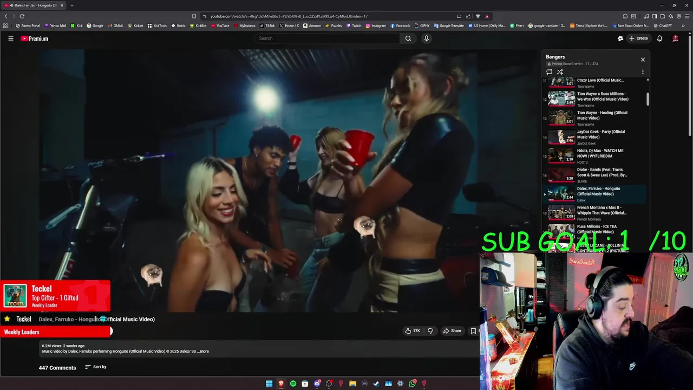Open Spotify from the taskbar
Screen dimensions: 693x390
[x=293, y=383]
